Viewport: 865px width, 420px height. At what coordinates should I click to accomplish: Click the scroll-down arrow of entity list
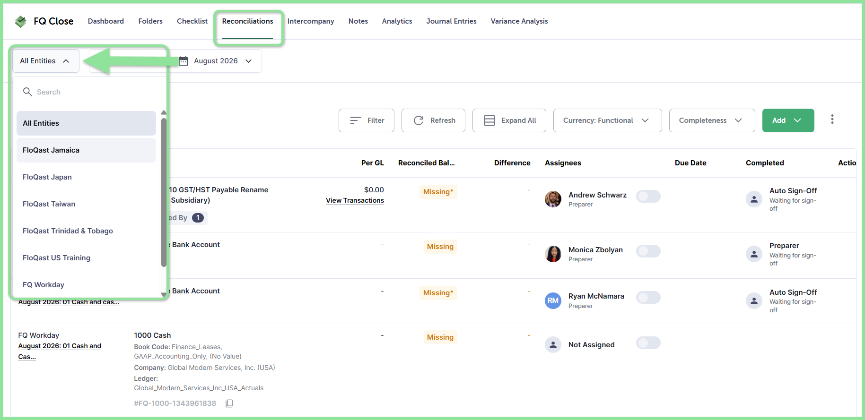(x=164, y=294)
